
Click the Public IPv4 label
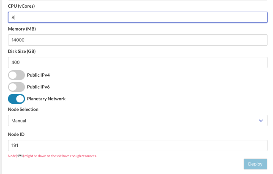click(x=38, y=75)
